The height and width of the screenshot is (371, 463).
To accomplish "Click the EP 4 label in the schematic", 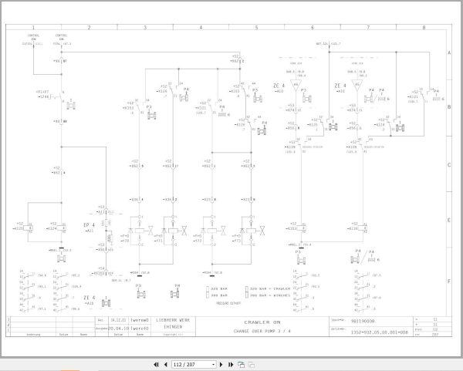I will 90,225.
